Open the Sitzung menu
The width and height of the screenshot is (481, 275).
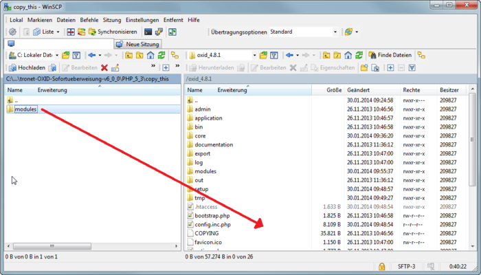point(112,20)
